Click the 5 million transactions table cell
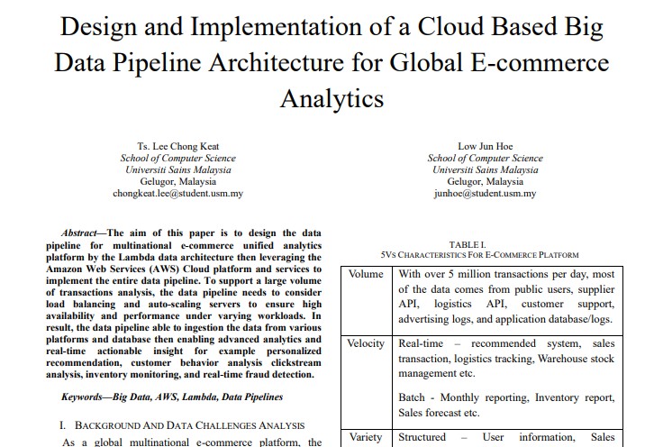Screen dimensions: 654x447 [506, 296]
